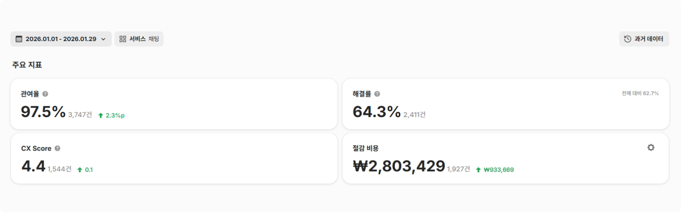
Task: Click the history clock icon
Action: click(x=627, y=39)
